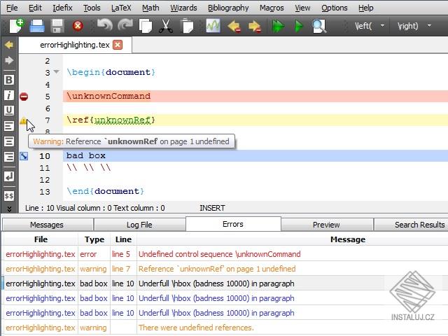
Task: Open the viewer with the magnifier icon
Action: point(319,27)
